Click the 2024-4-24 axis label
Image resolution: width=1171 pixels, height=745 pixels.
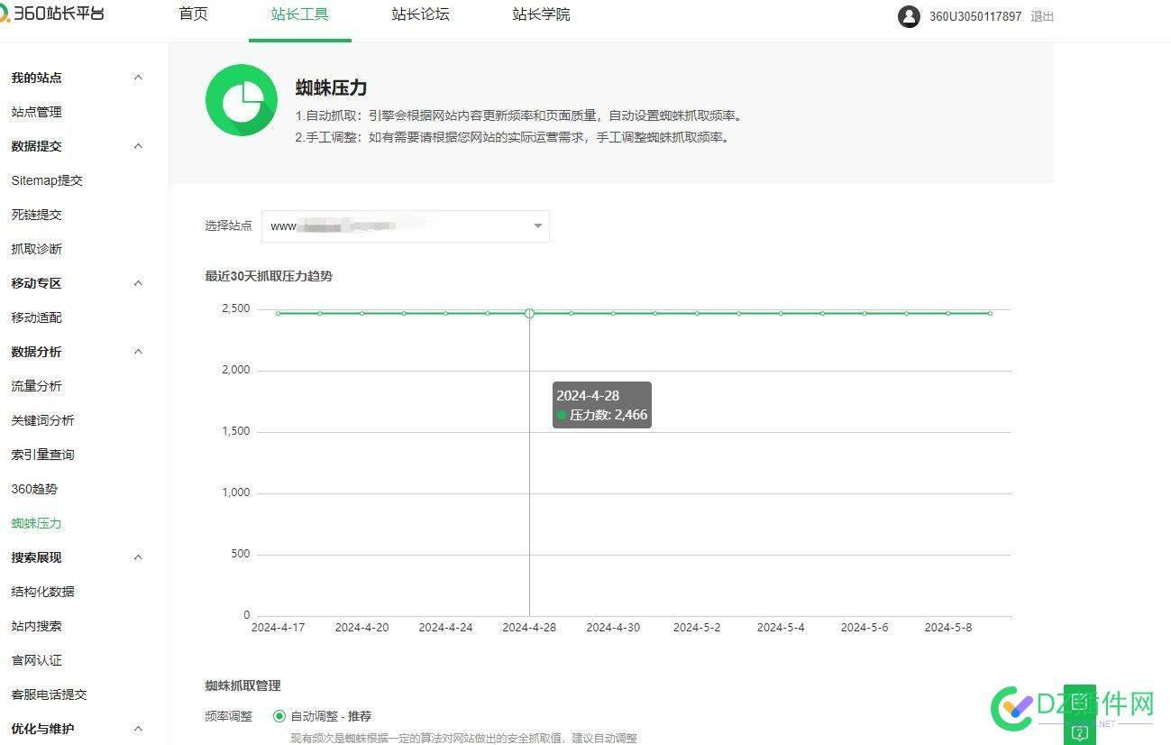tap(445, 628)
